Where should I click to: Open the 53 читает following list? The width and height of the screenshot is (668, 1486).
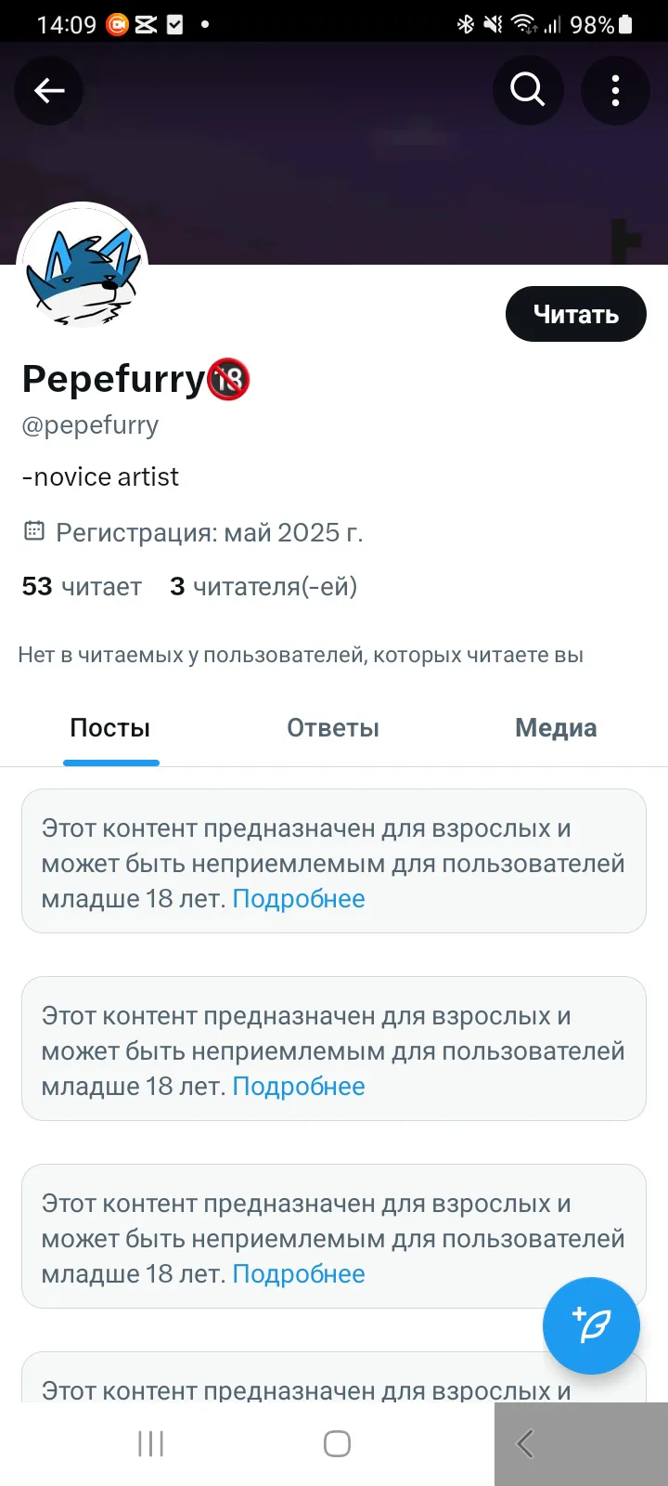click(x=82, y=586)
